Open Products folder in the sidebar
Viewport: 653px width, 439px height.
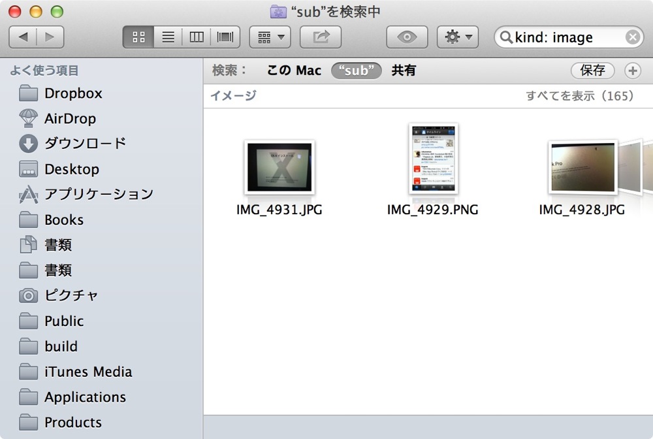click(102, 422)
